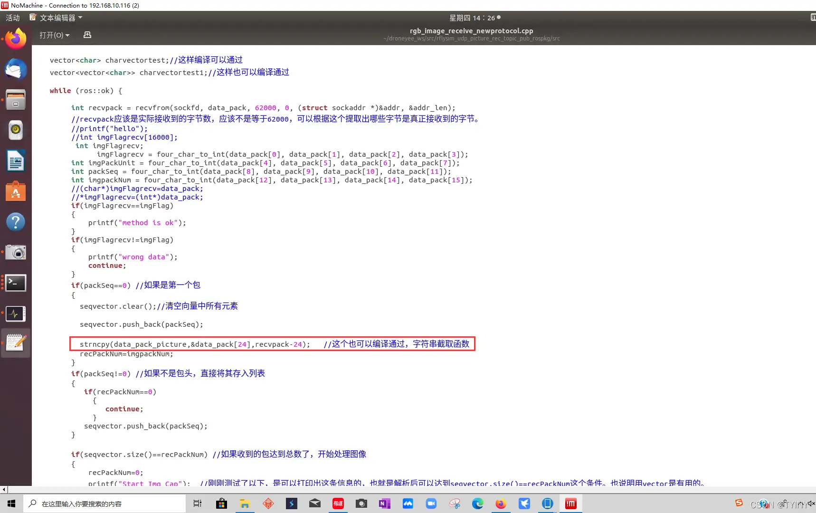The height and width of the screenshot is (513, 816).
Task: Open the pinwheel drawing app on taskbar
Action: (455, 503)
